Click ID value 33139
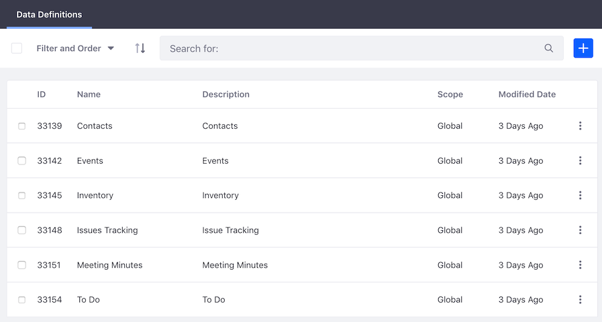The height and width of the screenshot is (322, 602). click(x=50, y=126)
